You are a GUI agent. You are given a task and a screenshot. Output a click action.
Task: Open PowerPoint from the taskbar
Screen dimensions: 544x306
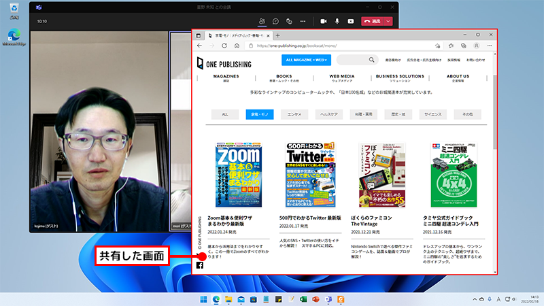[316, 299]
